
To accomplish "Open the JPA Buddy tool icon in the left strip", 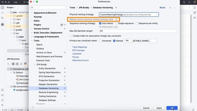I will click(2, 24).
